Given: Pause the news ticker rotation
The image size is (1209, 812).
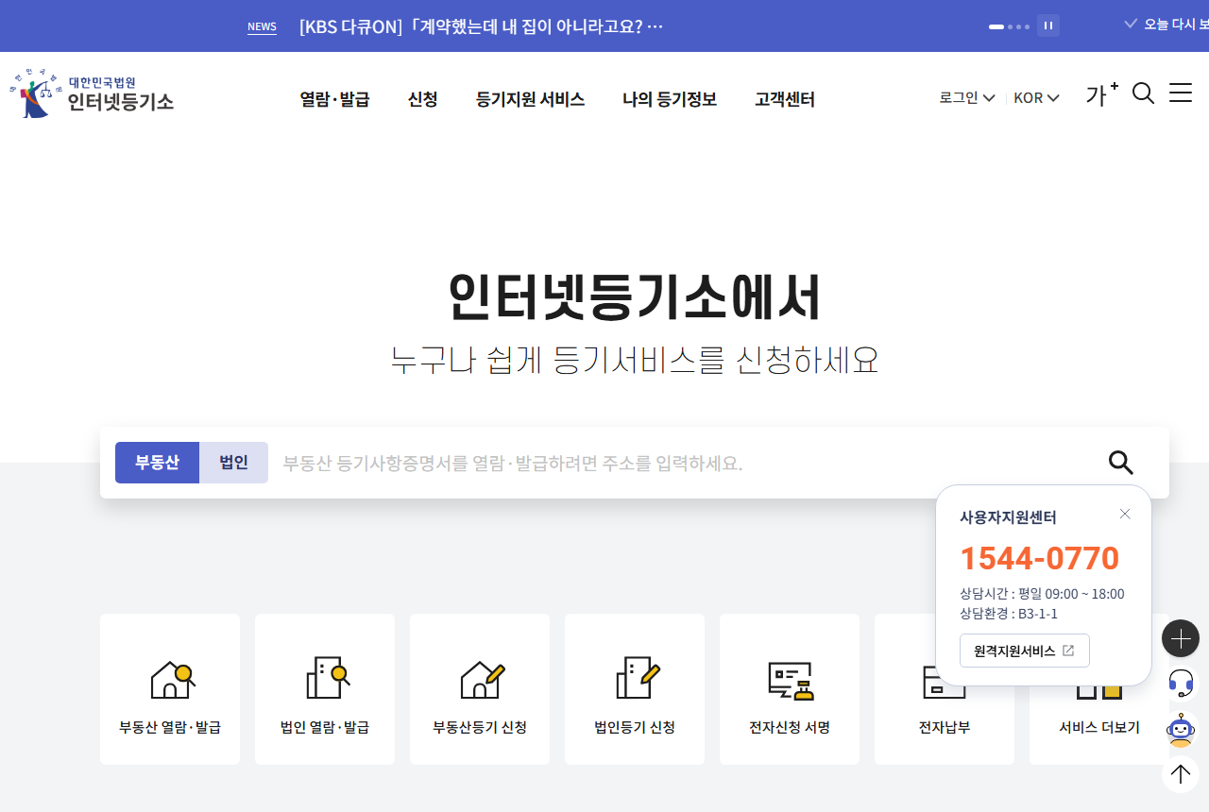Looking at the screenshot, I should click(x=1048, y=26).
